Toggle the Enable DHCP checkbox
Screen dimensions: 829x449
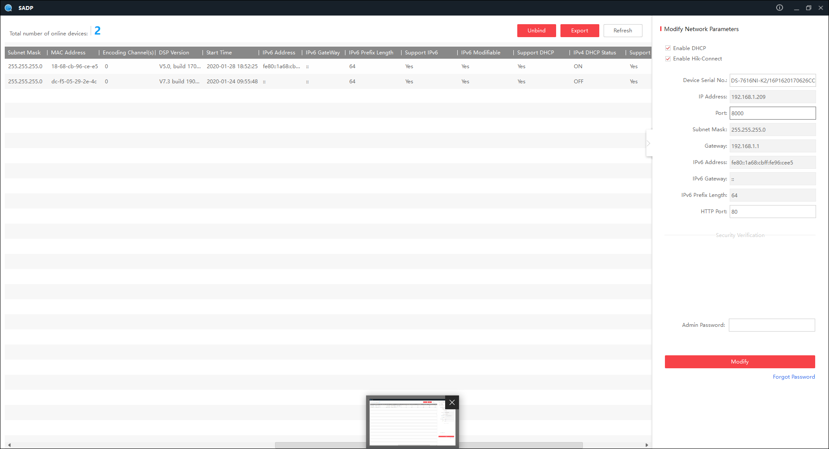click(668, 48)
